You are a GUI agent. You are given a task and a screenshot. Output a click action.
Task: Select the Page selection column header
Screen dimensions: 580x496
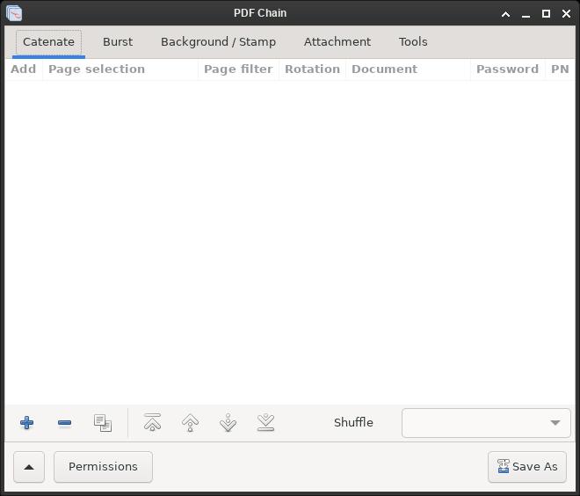point(120,69)
